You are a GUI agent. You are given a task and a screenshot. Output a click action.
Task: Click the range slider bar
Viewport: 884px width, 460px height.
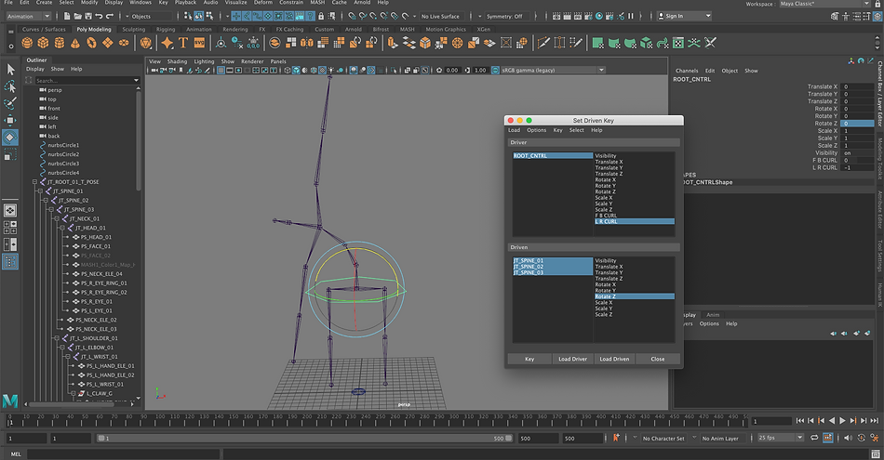coord(304,438)
